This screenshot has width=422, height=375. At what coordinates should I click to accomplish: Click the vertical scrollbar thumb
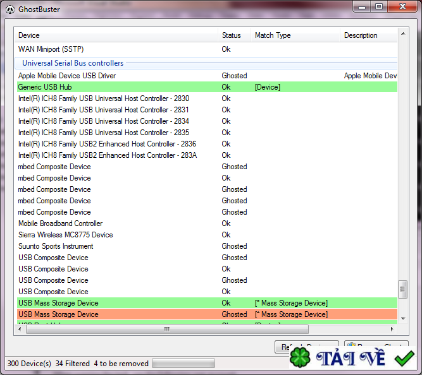point(402,289)
